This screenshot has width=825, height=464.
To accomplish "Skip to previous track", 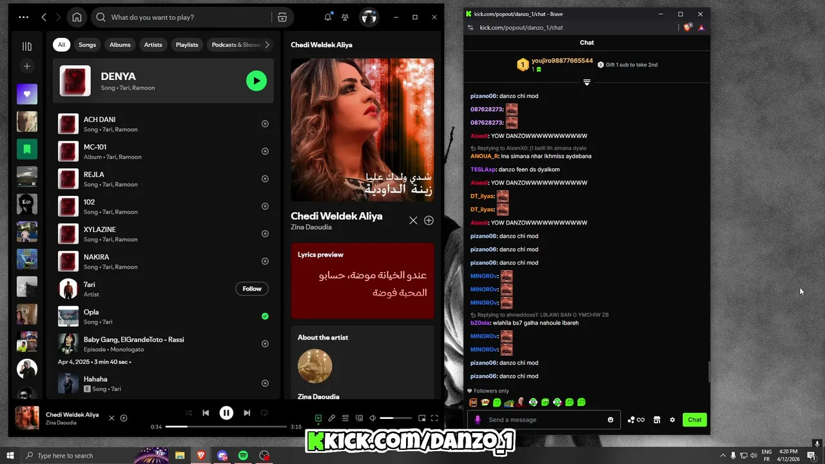I will (x=206, y=413).
